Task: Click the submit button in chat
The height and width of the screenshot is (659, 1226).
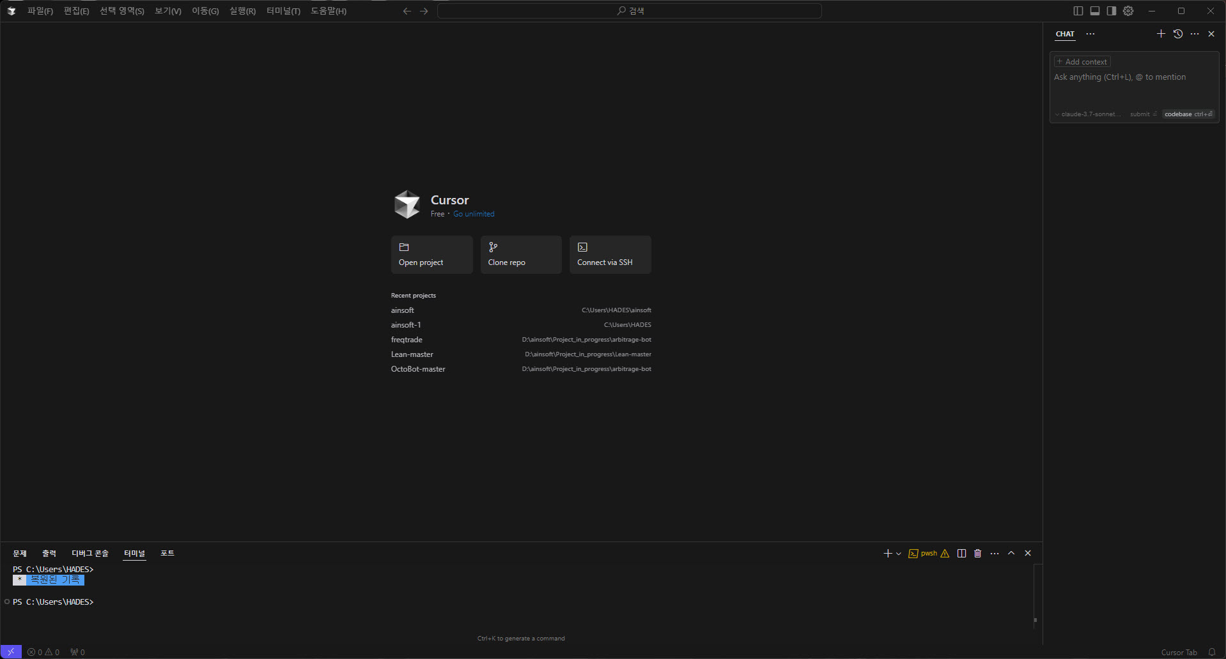Action: point(1143,114)
